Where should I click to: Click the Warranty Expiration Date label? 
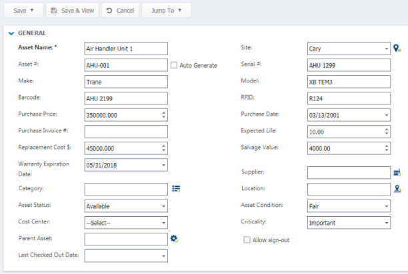click(x=44, y=169)
